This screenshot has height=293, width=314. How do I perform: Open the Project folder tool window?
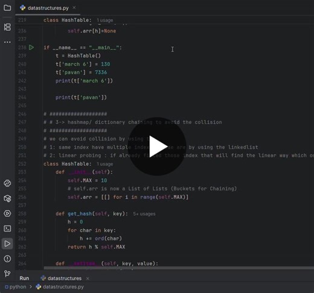[x=7, y=8]
